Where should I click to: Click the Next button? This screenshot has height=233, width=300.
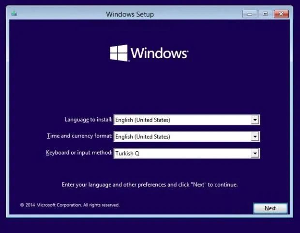[x=270, y=208]
